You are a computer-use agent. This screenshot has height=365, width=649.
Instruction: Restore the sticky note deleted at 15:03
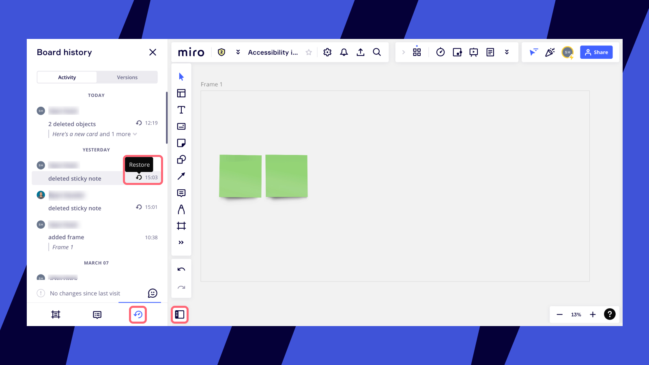pyautogui.click(x=139, y=178)
